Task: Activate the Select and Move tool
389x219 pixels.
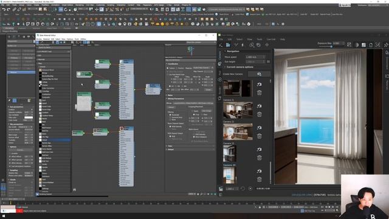Action: [x=61, y=10]
